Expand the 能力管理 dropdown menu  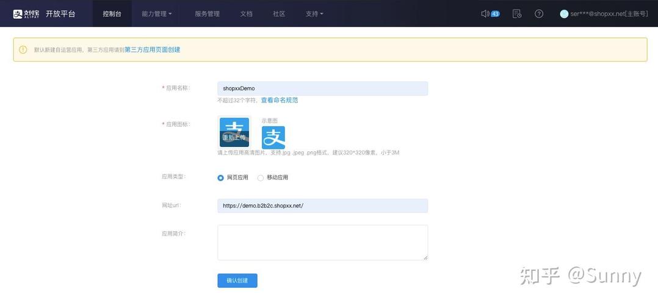[x=156, y=13]
